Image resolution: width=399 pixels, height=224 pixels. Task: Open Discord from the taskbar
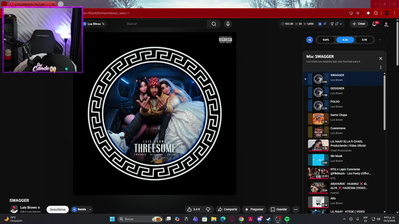click(x=259, y=219)
